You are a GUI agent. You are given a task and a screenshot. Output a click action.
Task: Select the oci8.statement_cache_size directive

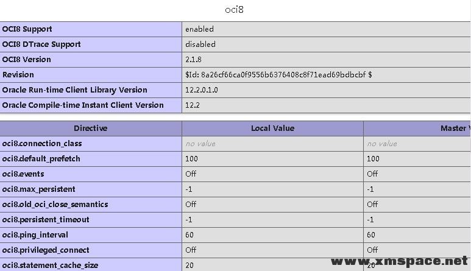[x=50, y=266]
